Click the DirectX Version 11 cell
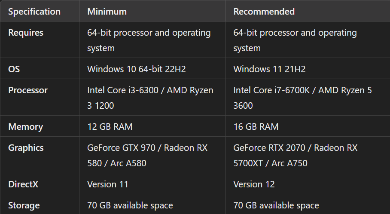 tap(108, 184)
